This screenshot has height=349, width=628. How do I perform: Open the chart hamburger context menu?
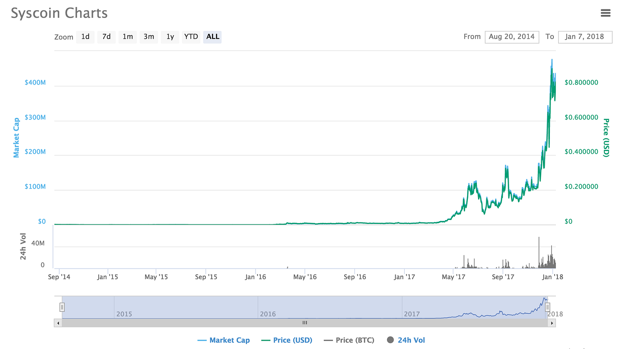[606, 13]
